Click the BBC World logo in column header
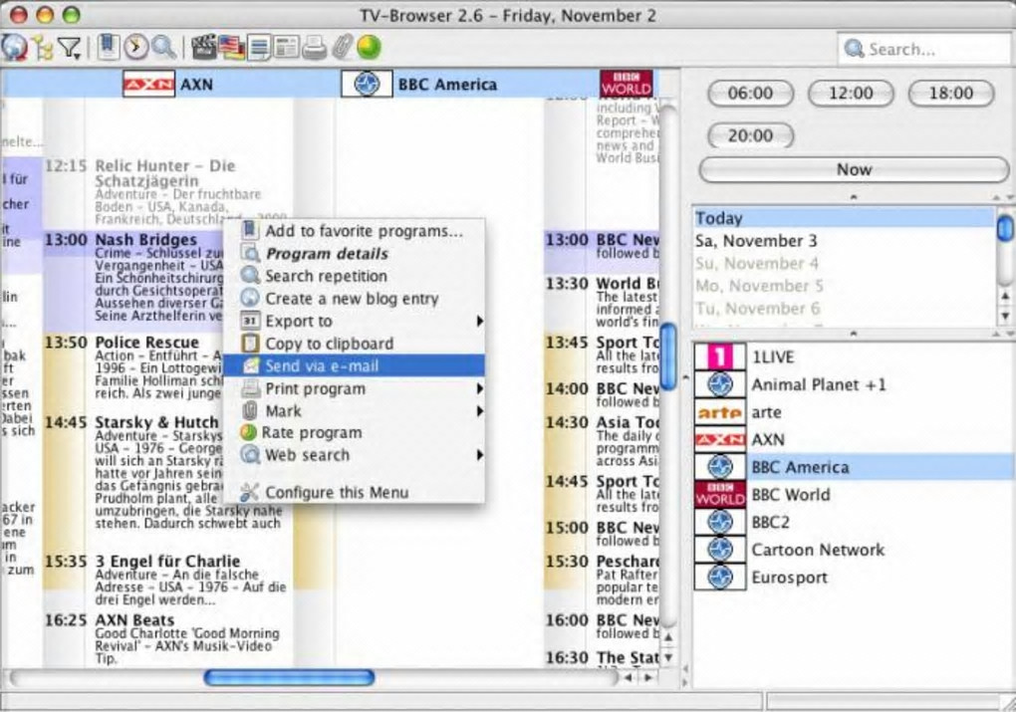This screenshot has width=1016, height=712. [626, 85]
